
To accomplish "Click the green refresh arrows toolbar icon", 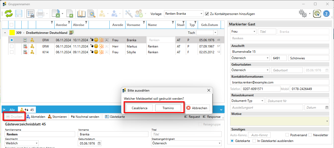I will tap(9, 14).
